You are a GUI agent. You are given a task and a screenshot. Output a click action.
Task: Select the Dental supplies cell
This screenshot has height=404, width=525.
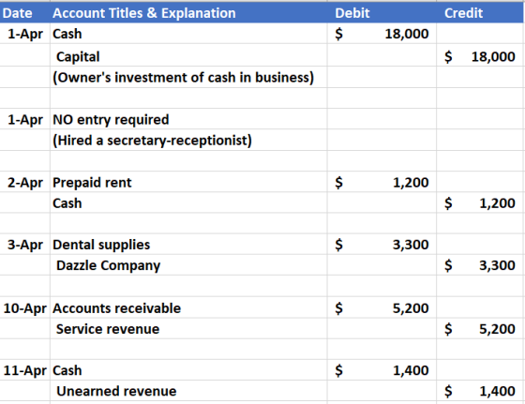(x=188, y=245)
